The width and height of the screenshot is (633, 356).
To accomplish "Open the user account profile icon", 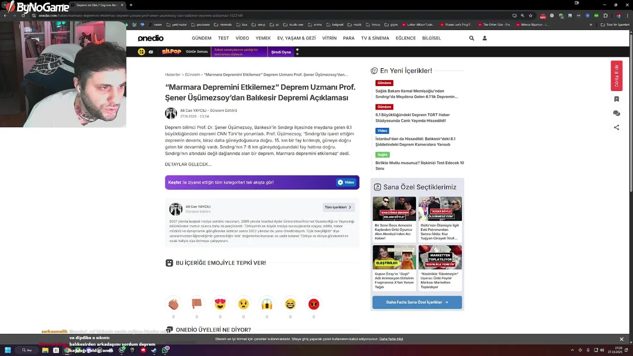I will click(x=484, y=38).
